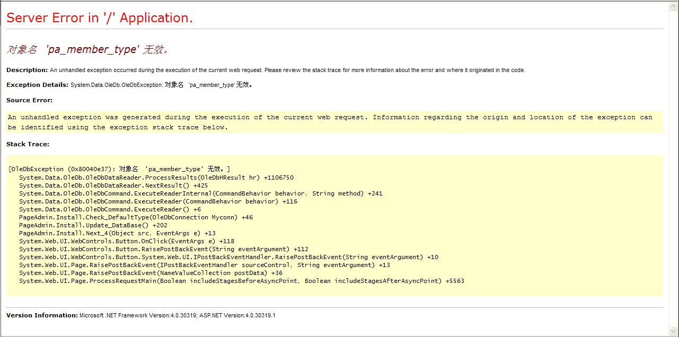Click the unhandled exception message in yellow box
The image size is (679, 337).
(330, 122)
